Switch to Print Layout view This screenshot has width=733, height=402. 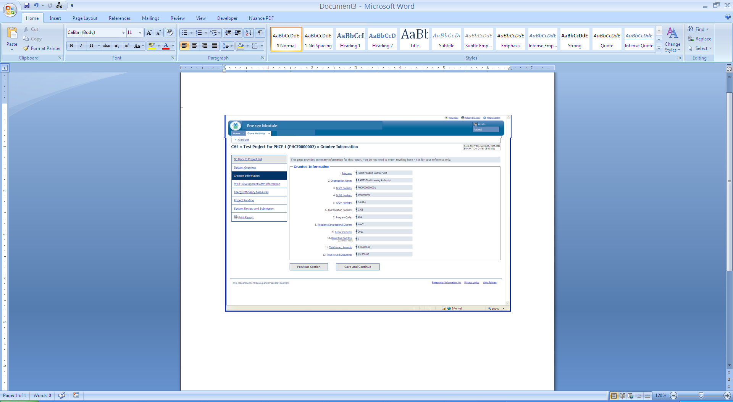click(614, 396)
